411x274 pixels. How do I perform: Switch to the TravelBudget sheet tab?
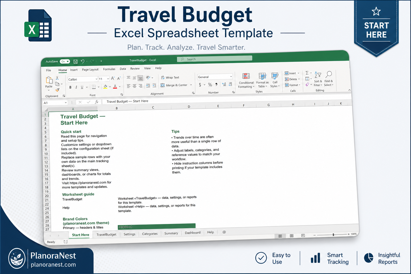coord(106,234)
